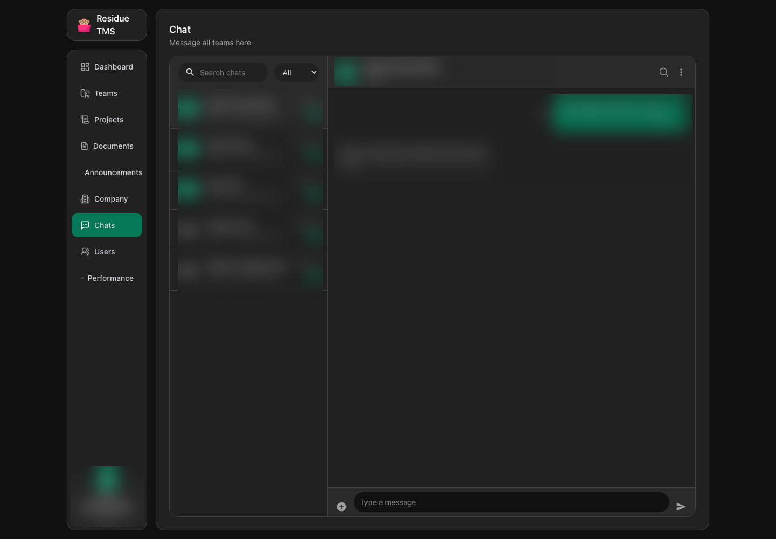Click into the Type a message box
Screen dimensions: 776x539
click(511, 502)
